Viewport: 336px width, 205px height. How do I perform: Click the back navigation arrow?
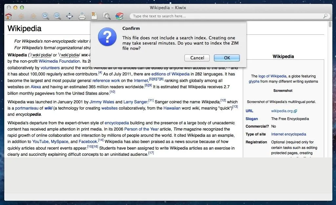(x=21, y=16)
